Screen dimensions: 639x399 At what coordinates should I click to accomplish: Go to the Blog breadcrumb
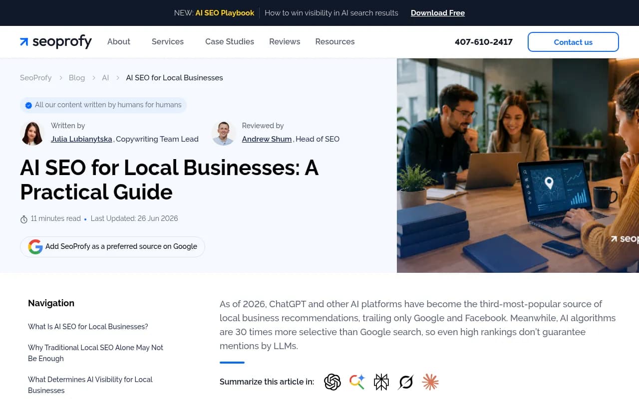[x=77, y=78]
